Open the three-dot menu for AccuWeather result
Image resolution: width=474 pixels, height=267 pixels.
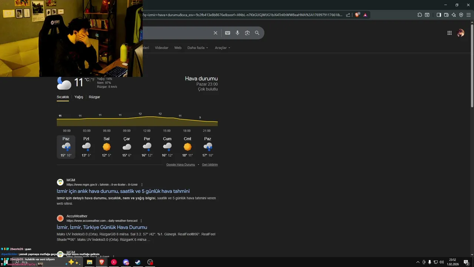click(x=141, y=221)
